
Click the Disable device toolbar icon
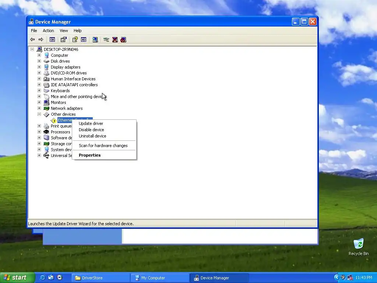pos(123,40)
